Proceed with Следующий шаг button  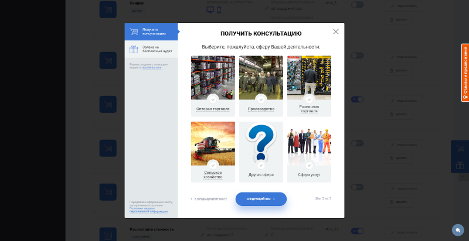(261, 199)
